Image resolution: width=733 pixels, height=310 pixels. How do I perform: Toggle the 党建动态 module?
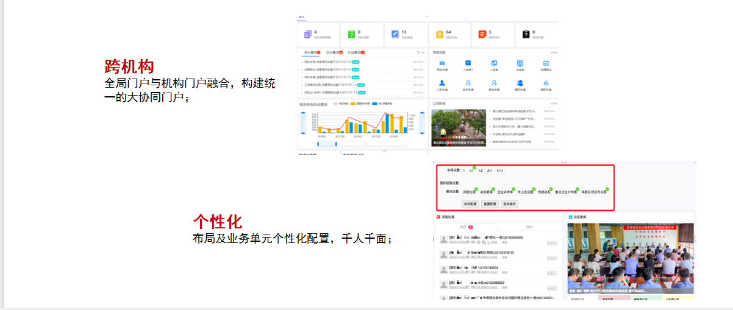click(546, 192)
